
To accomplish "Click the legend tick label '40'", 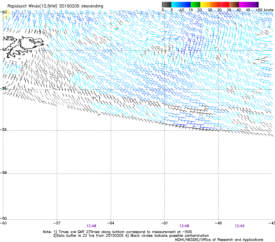I will [239, 10].
